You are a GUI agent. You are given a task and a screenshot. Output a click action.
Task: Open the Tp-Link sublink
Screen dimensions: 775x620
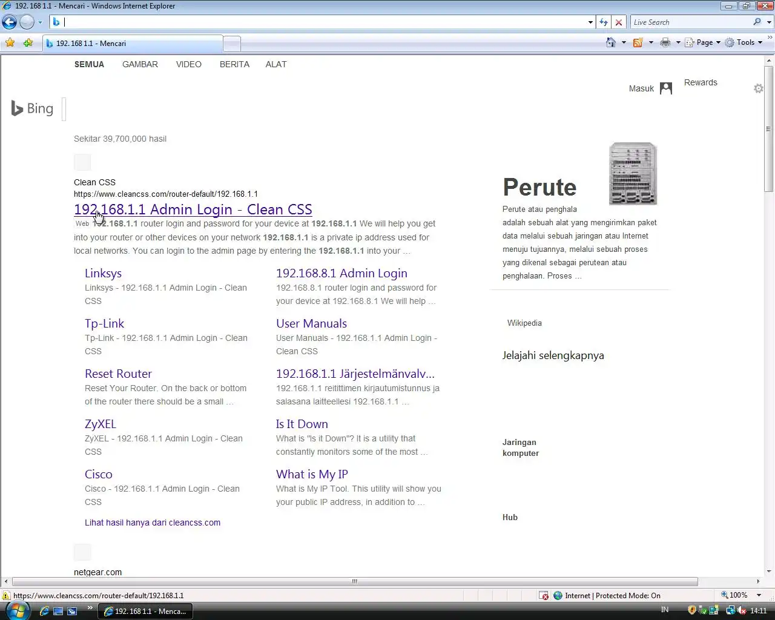point(104,323)
